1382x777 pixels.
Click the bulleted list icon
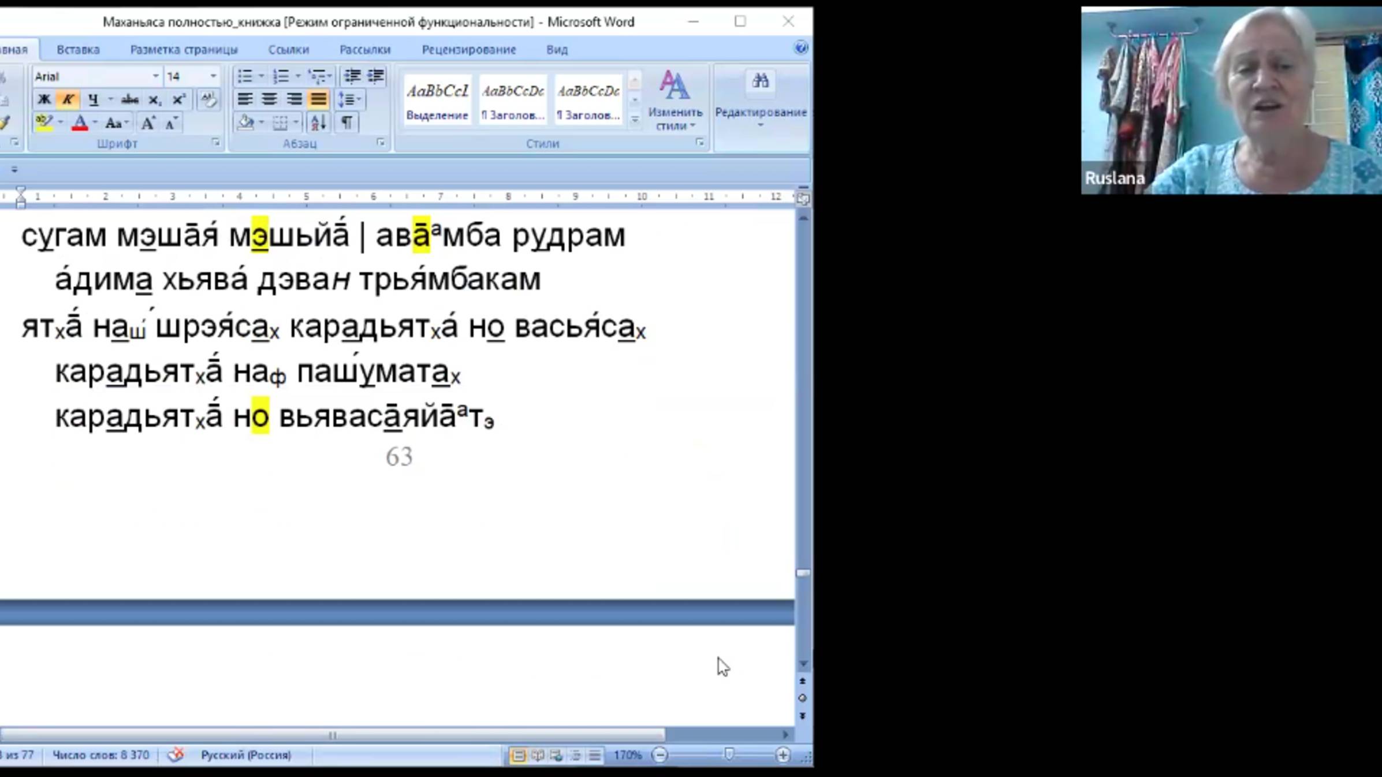click(x=245, y=76)
